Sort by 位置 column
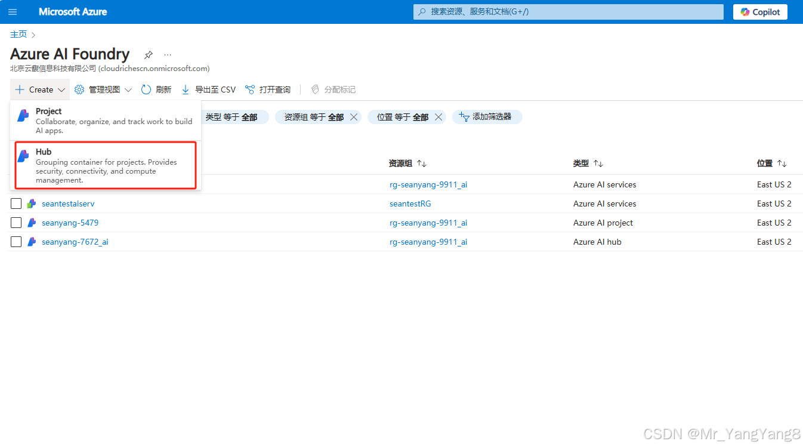Image resolution: width=803 pixels, height=447 pixels. [772, 164]
